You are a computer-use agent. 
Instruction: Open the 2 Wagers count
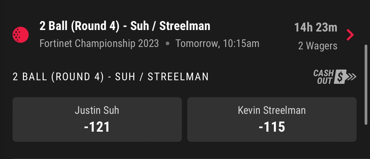[318, 46]
